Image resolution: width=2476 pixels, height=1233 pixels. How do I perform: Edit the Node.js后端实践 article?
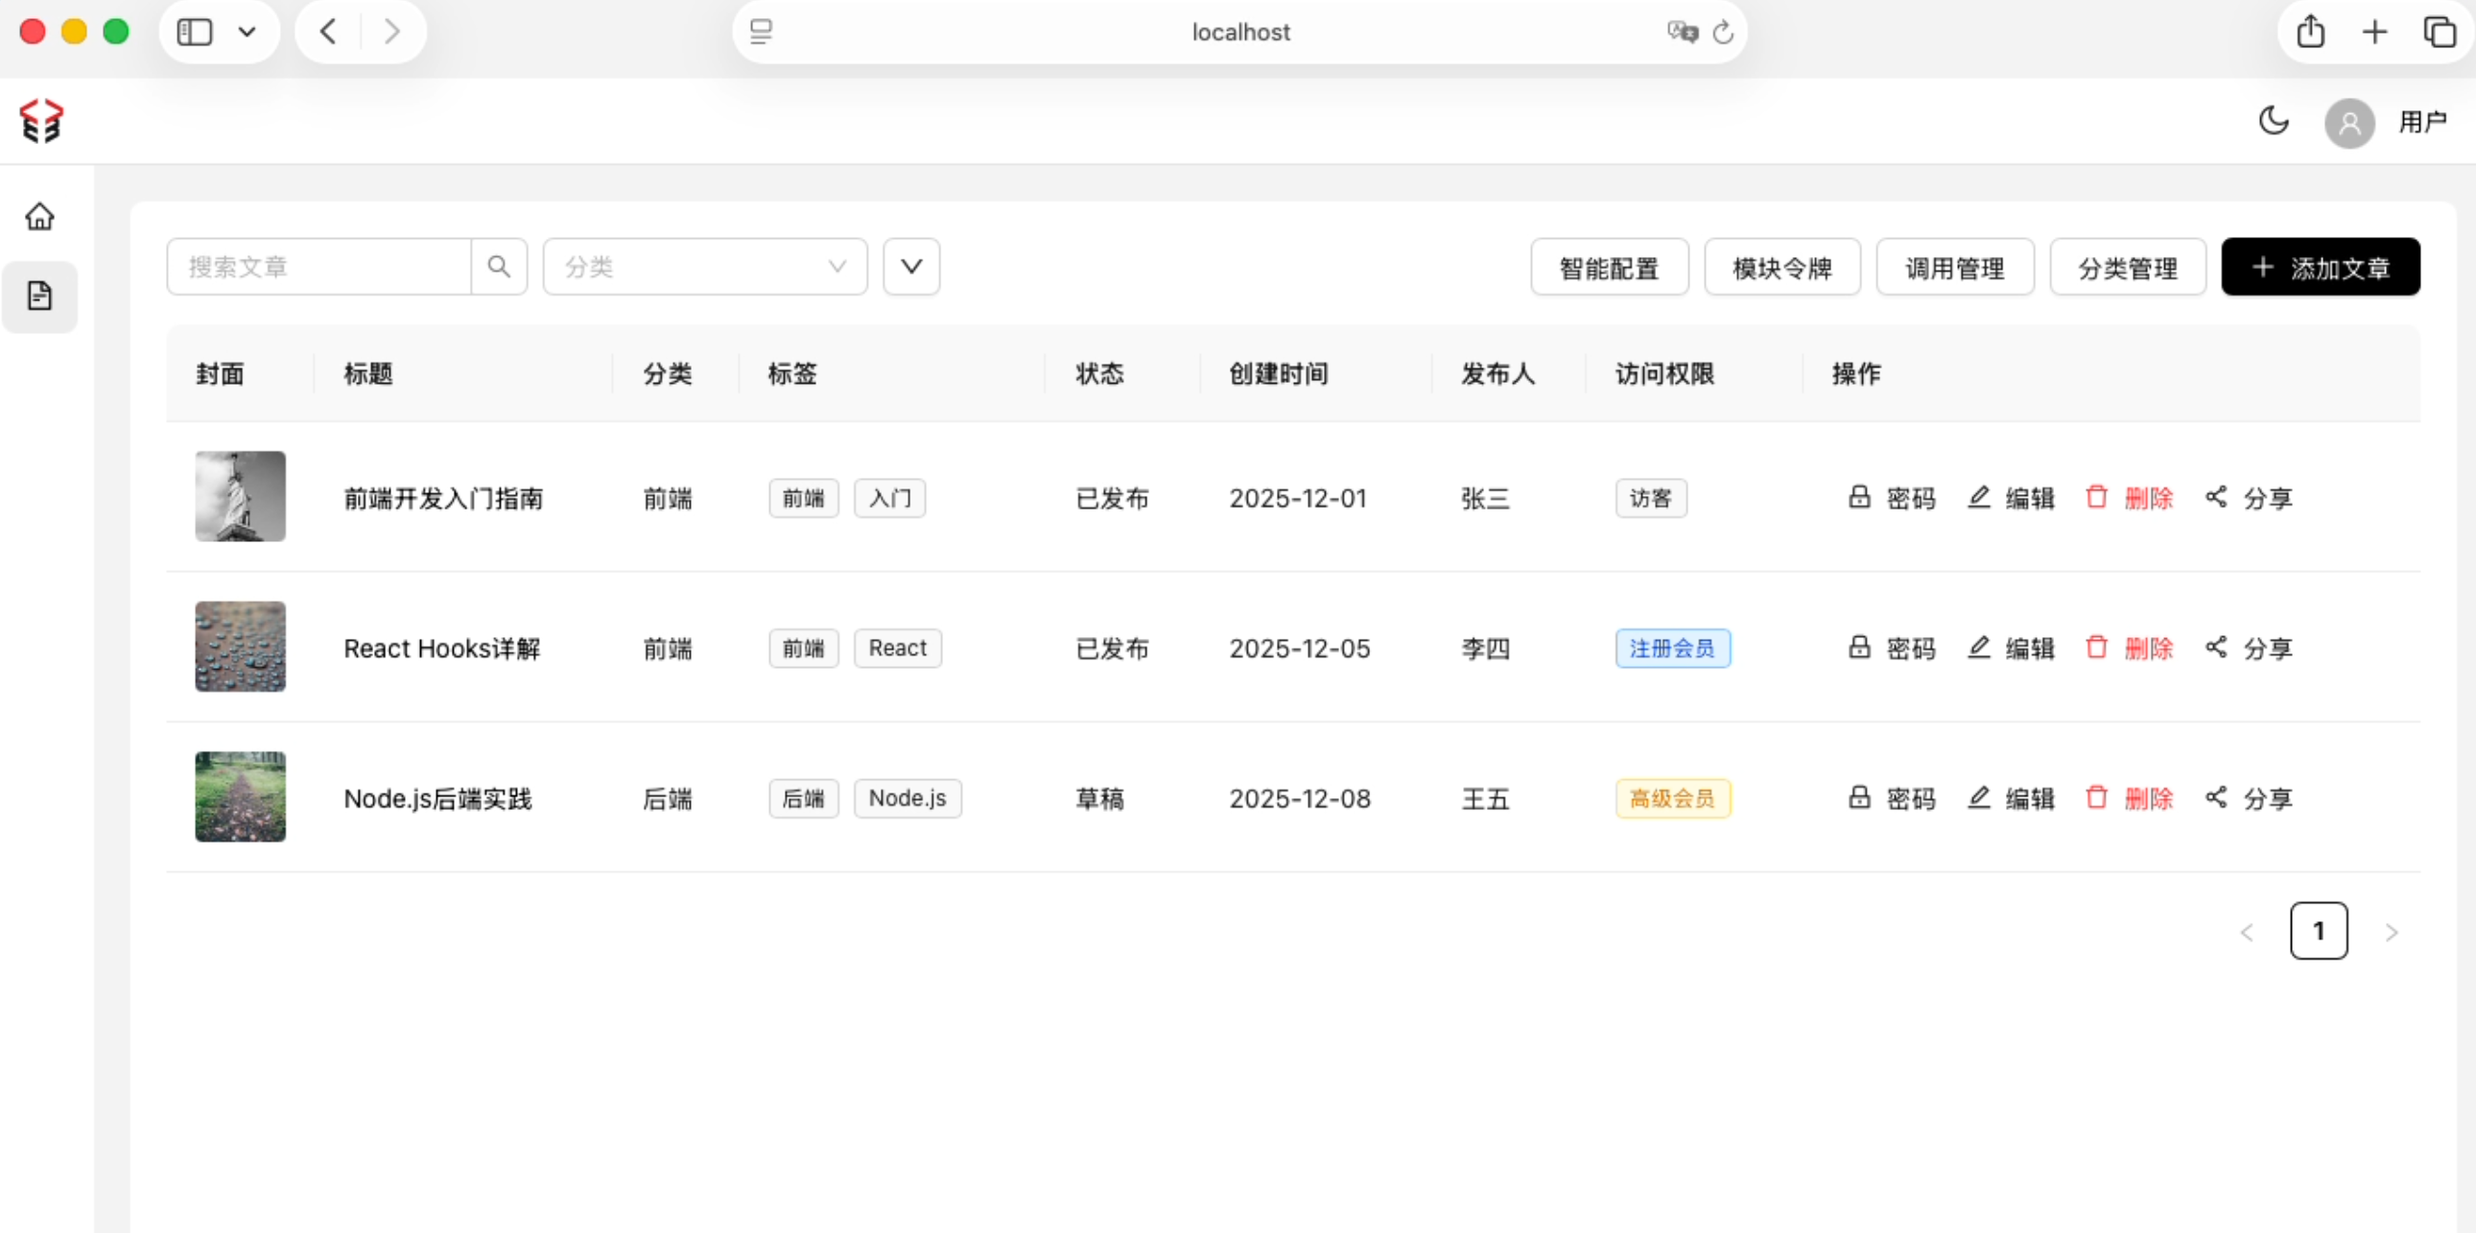coord(2011,798)
